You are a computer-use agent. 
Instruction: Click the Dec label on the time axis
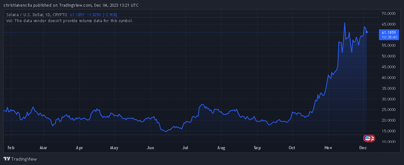[363, 148]
